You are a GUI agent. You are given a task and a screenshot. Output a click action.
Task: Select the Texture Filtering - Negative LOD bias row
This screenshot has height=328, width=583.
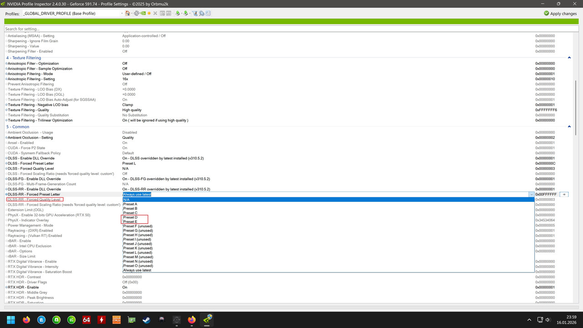pos(289,105)
